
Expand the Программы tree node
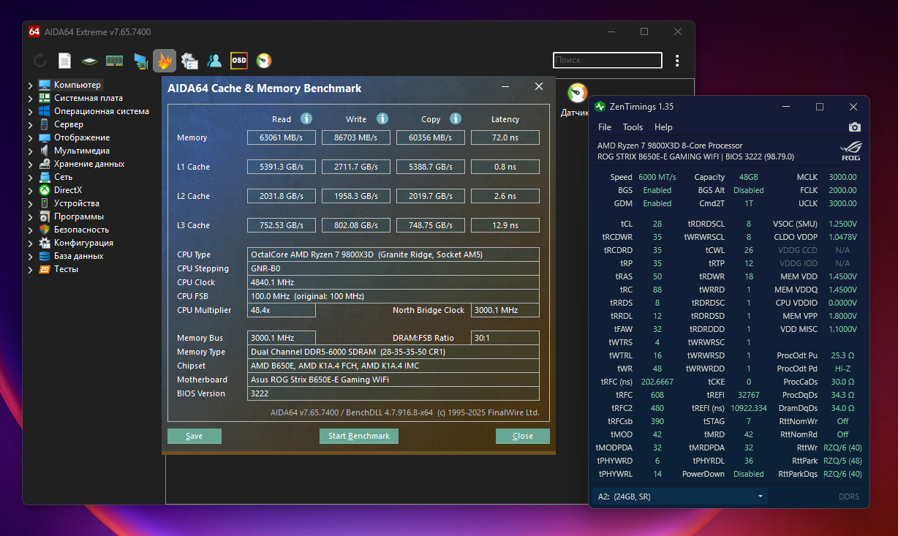pyautogui.click(x=31, y=216)
